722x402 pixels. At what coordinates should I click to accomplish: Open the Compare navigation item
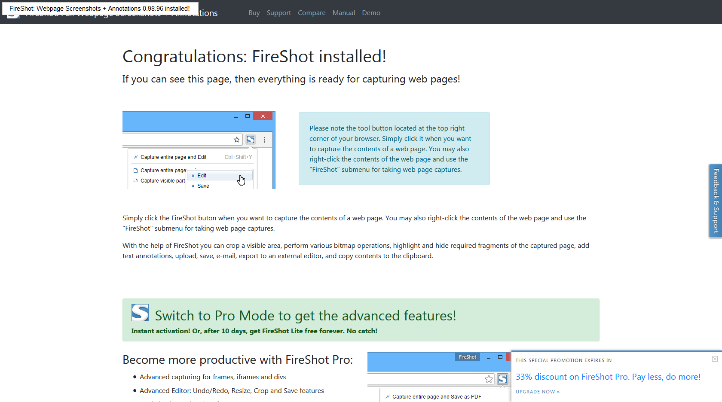pos(312,13)
